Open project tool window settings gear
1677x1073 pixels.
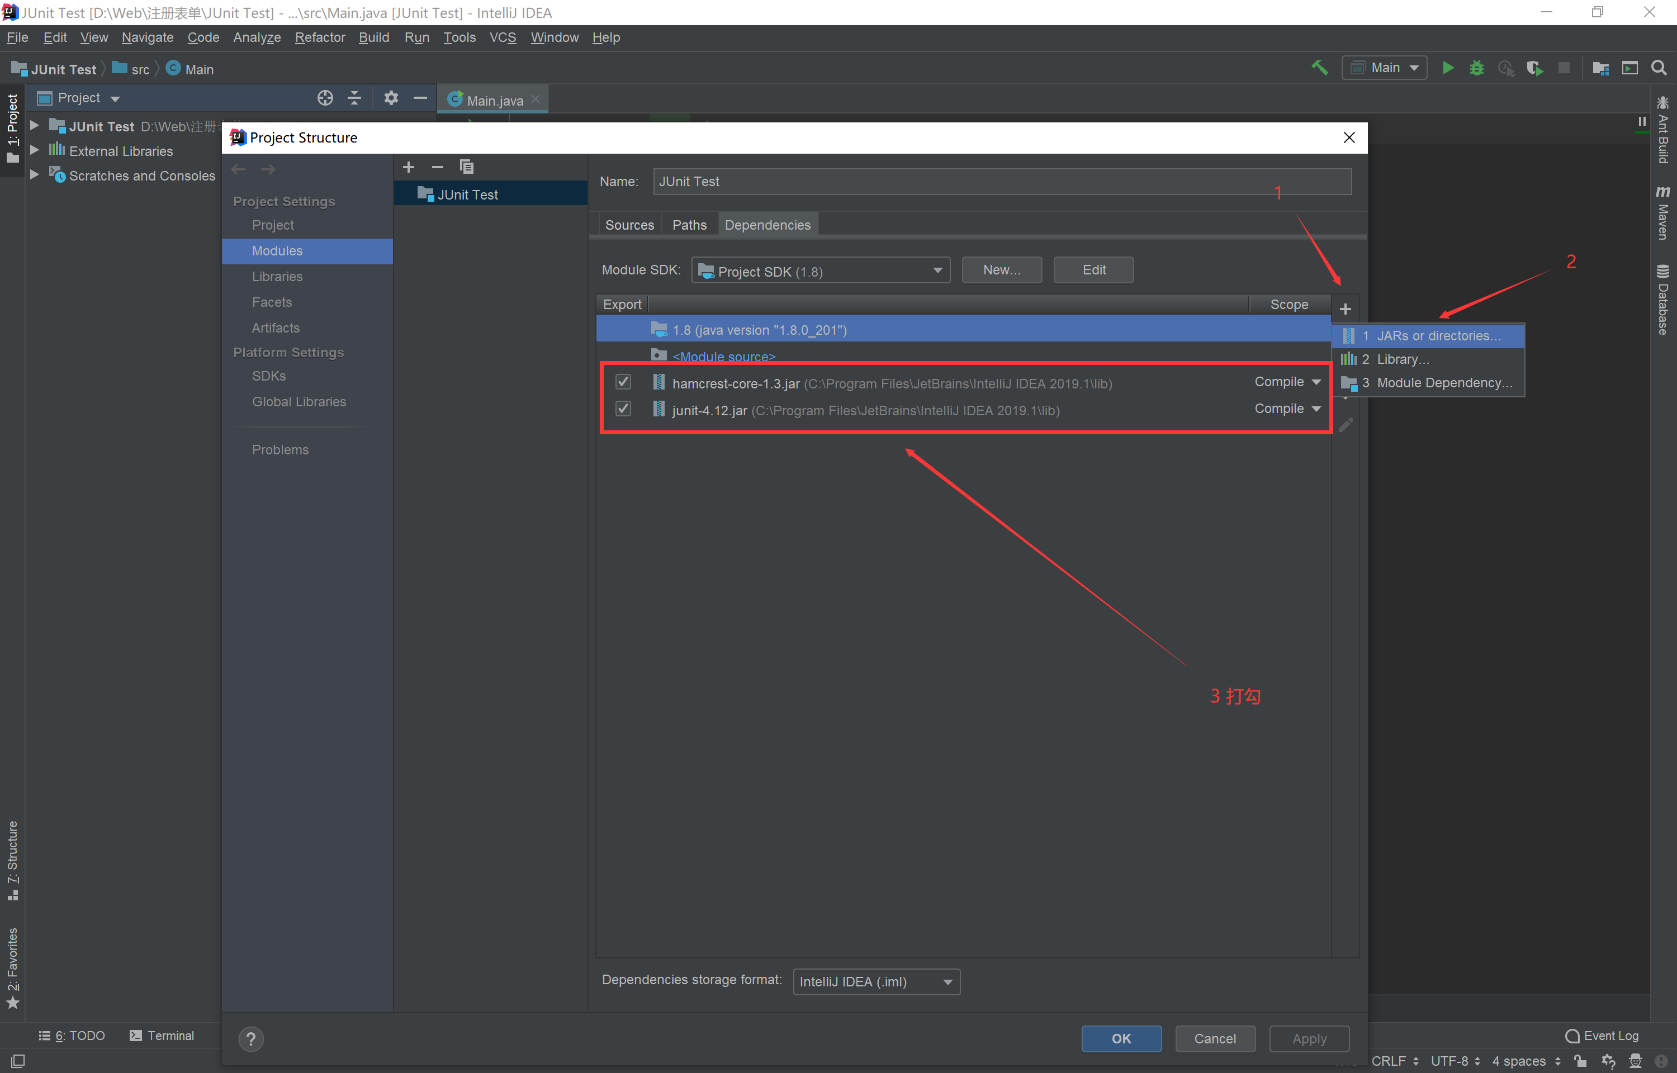[391, 98]
